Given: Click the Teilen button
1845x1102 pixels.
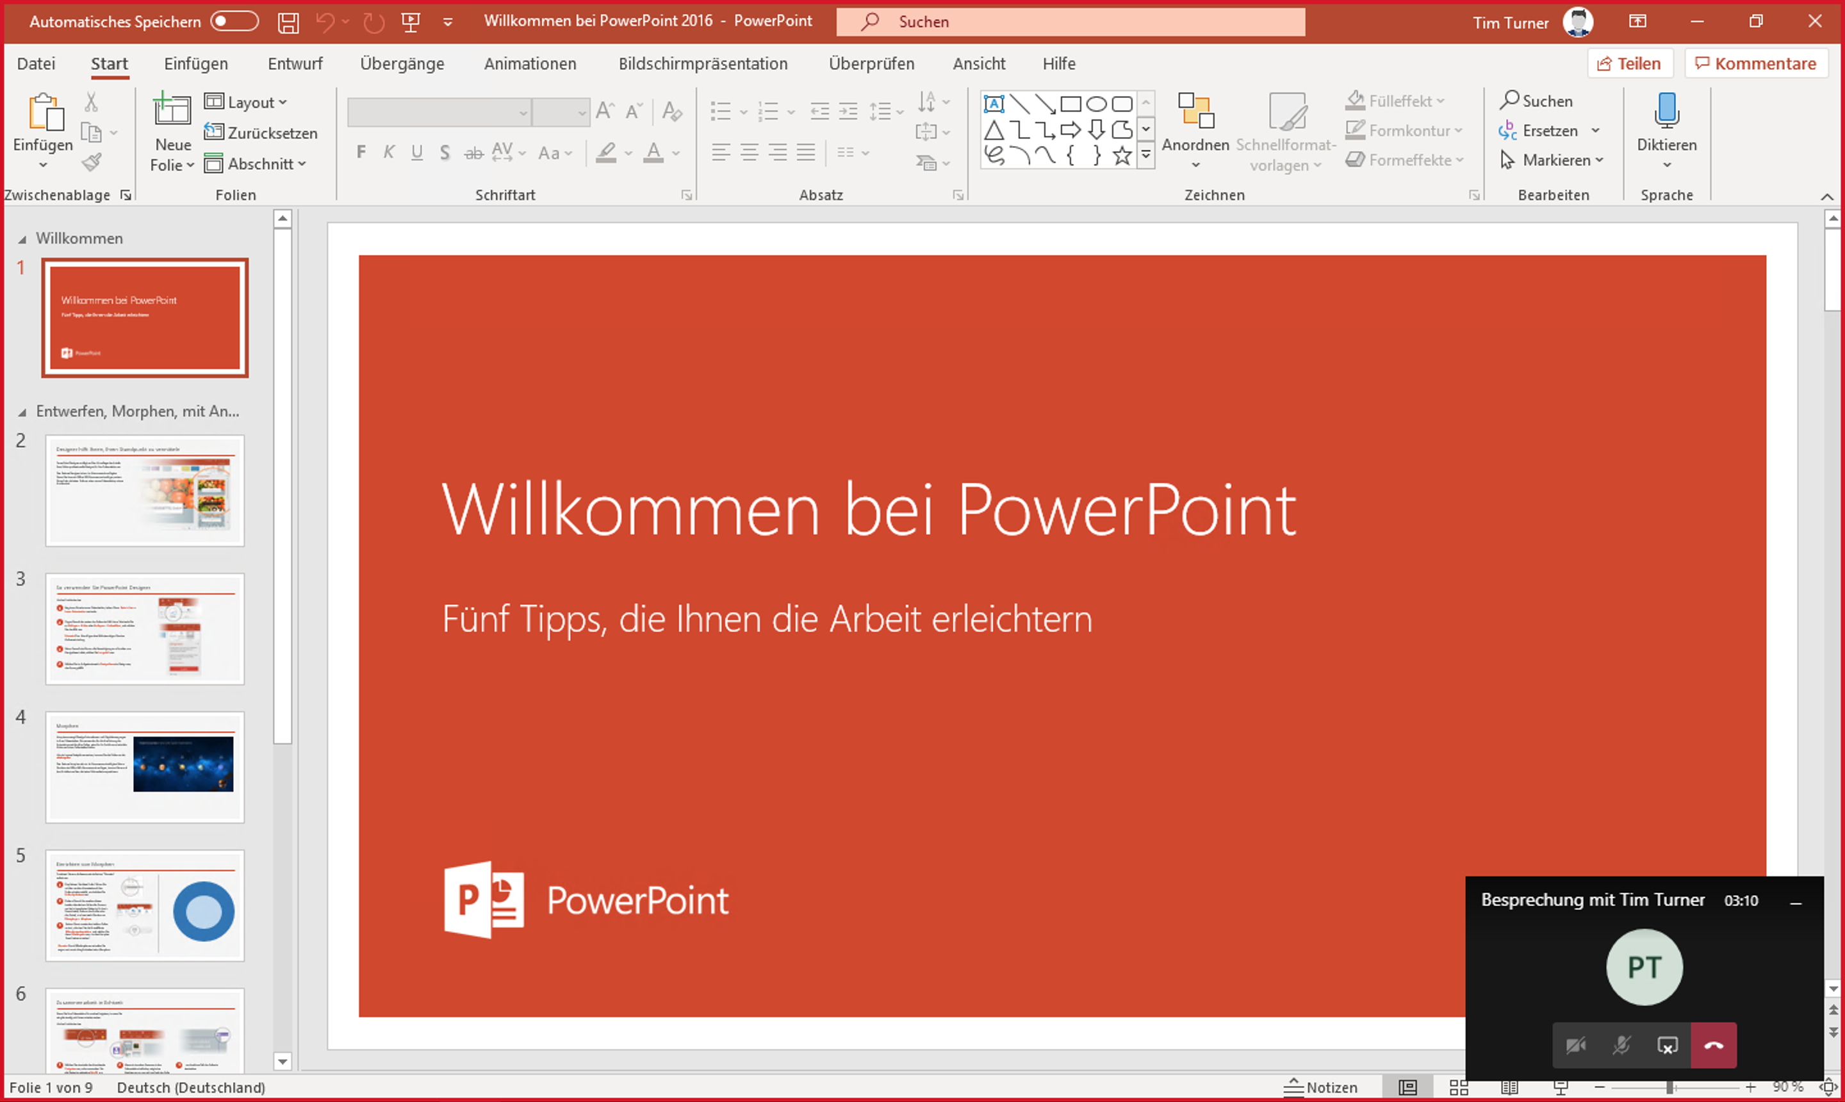Looking at the screenshot, I should coord(1630,64).
